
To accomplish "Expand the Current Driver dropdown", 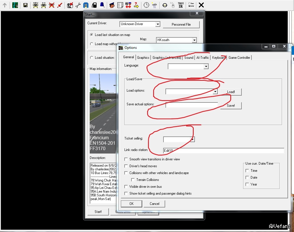I will [x=157, y=24].
